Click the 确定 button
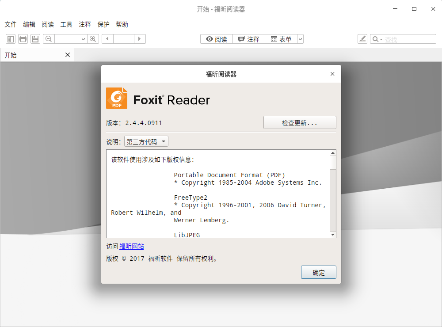 [x=319, y=272]
